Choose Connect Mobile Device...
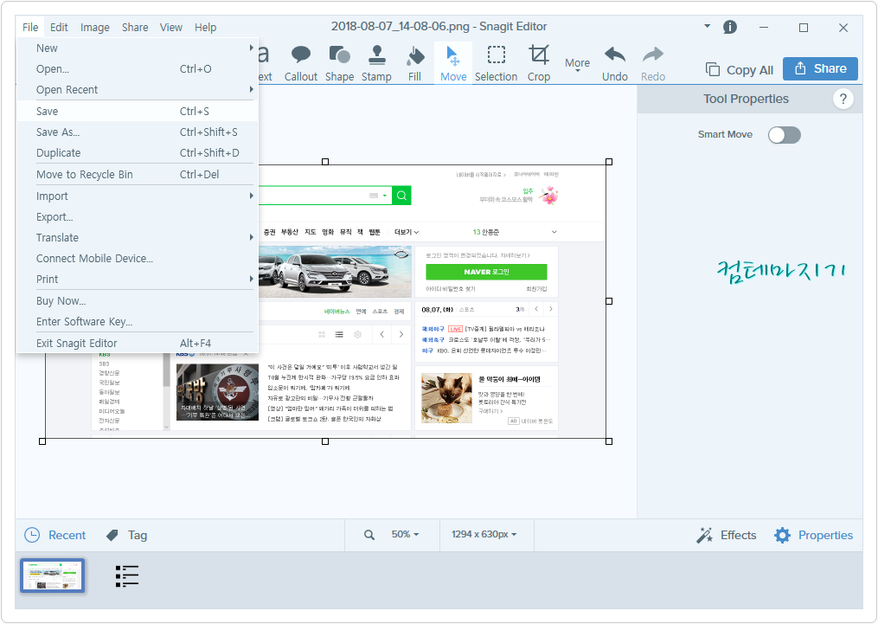 pos(138,258)
